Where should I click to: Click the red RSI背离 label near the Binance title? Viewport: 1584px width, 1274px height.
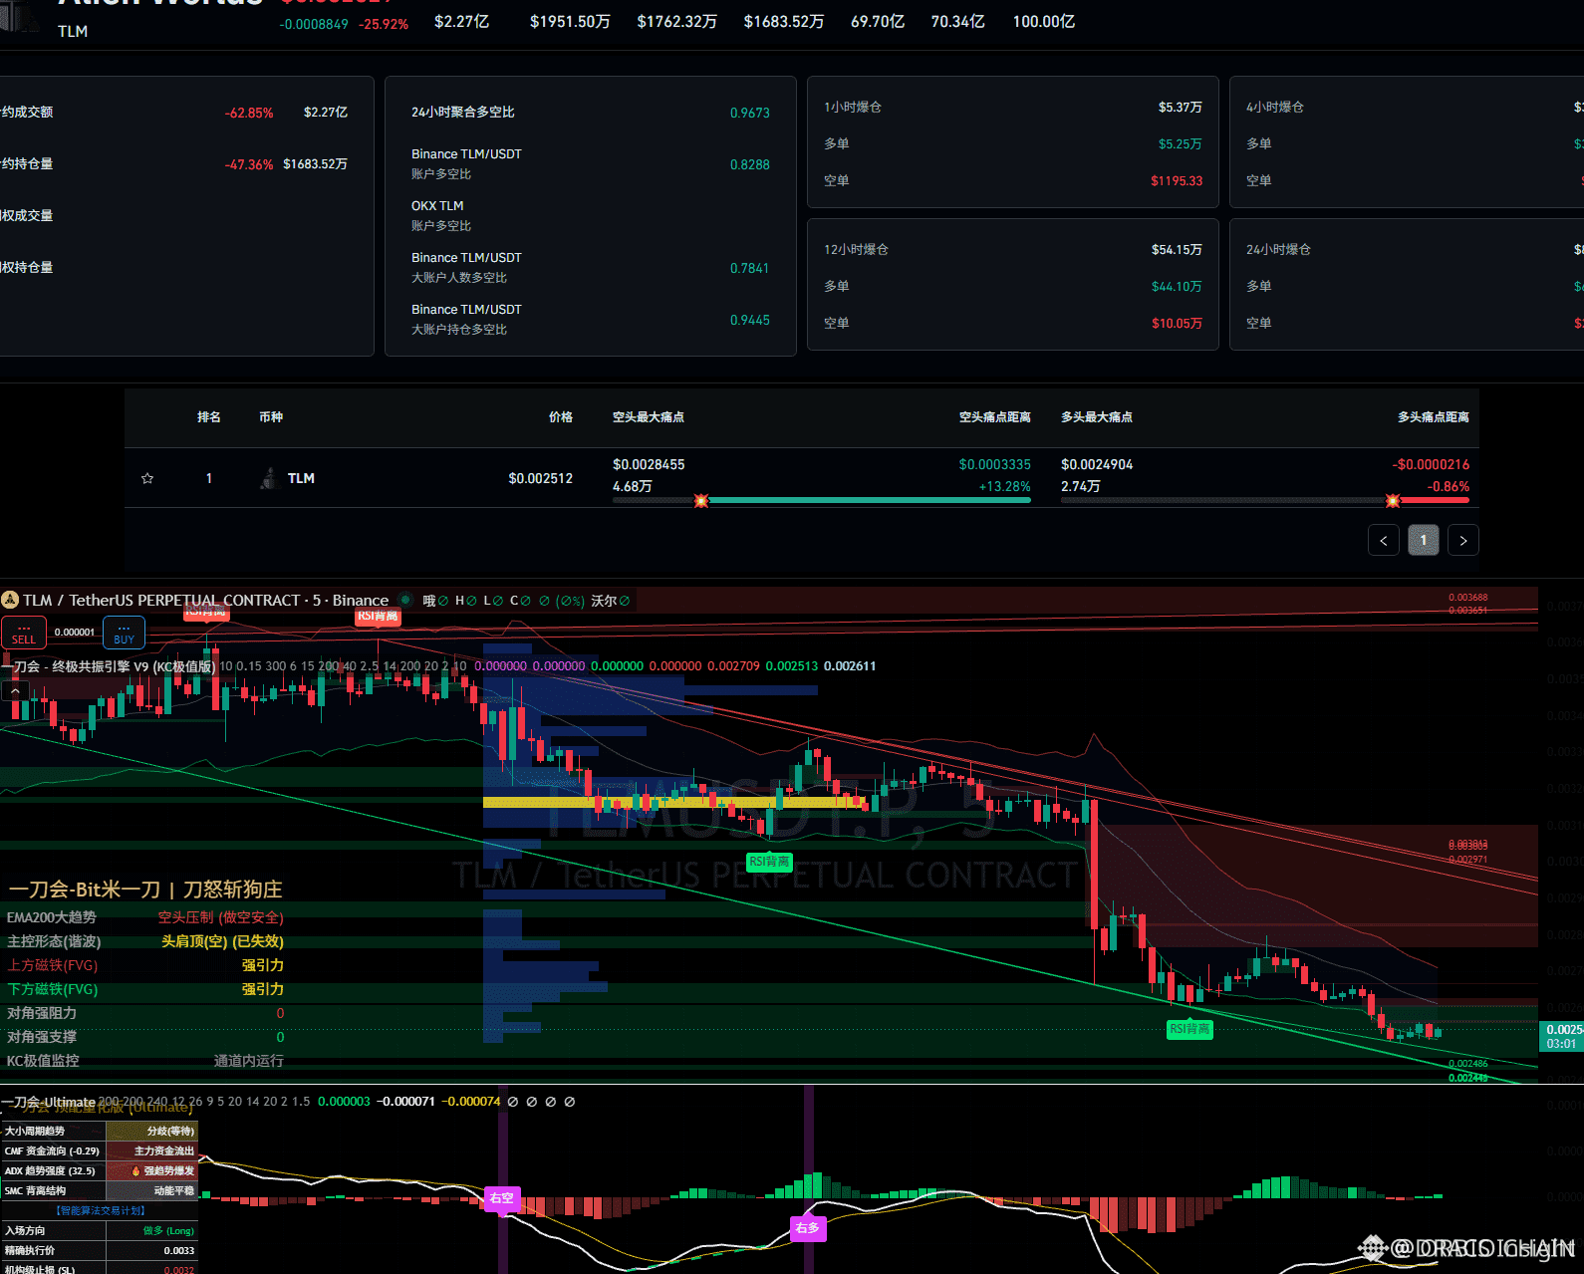pyautogui.click(x=378, y=617)
